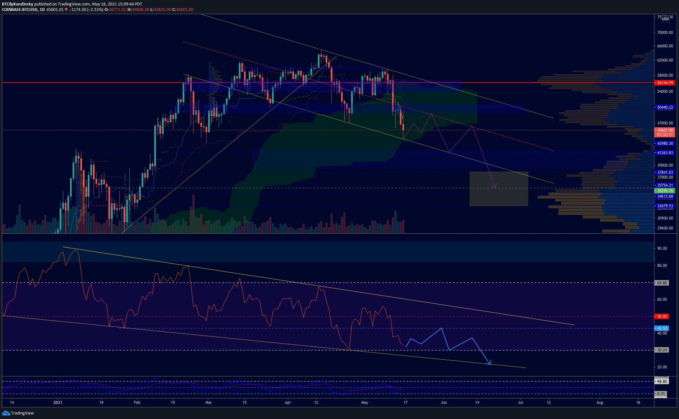This screenshot has height=419, width=679.
Task: Click the Jun date axis label
Action: coord(444,403)
